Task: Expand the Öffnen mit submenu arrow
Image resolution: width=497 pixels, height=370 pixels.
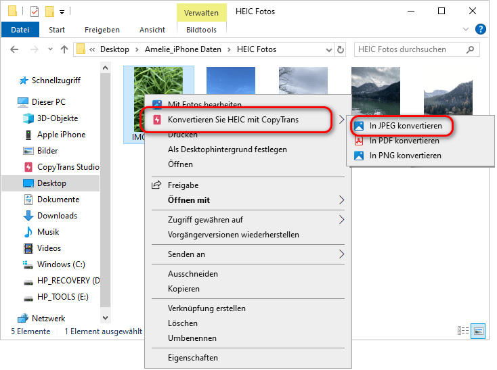Action: click(341, 200)
